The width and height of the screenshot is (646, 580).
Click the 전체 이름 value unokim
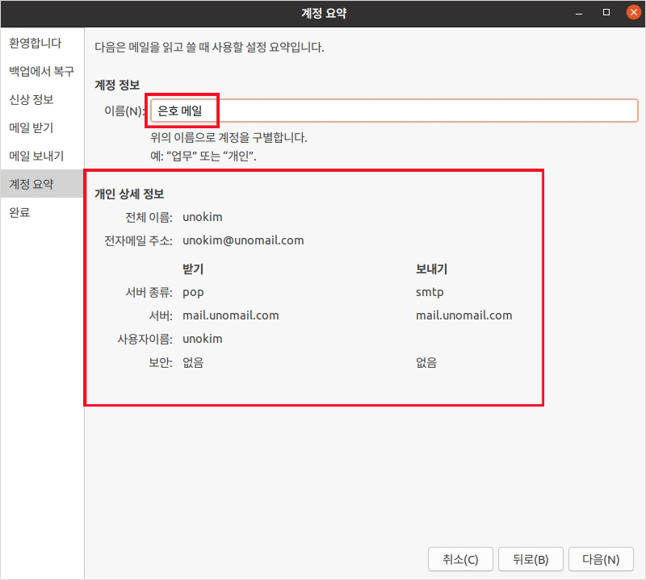pyautogui.click(x=203, y=217)
